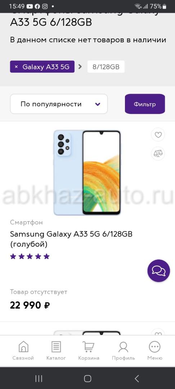Tap the blue Galaxy A33 product image

(x=87, y=173)
